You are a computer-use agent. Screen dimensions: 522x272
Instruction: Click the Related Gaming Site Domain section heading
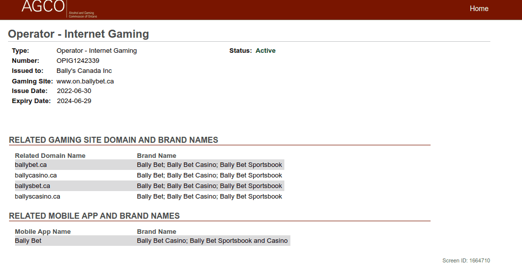pyautogui.click(x=114, y=140)
